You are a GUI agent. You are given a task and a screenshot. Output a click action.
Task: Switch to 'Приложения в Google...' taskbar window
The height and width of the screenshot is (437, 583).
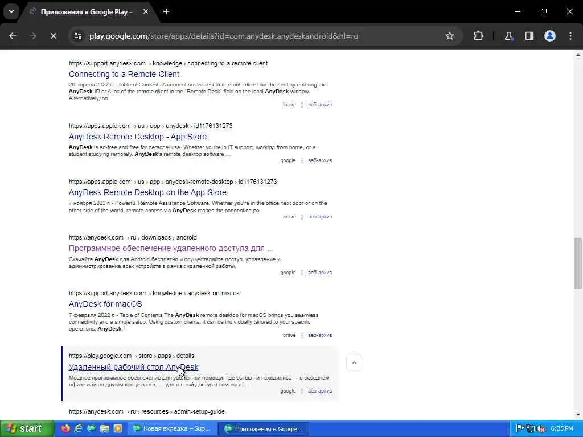264,428
